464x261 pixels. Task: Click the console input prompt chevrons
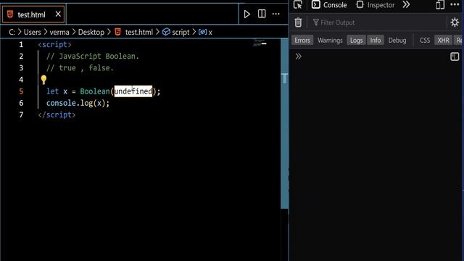(x=298, y=57)
